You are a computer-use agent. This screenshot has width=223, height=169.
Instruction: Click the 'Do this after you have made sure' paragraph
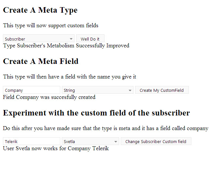tap(105, 128)
